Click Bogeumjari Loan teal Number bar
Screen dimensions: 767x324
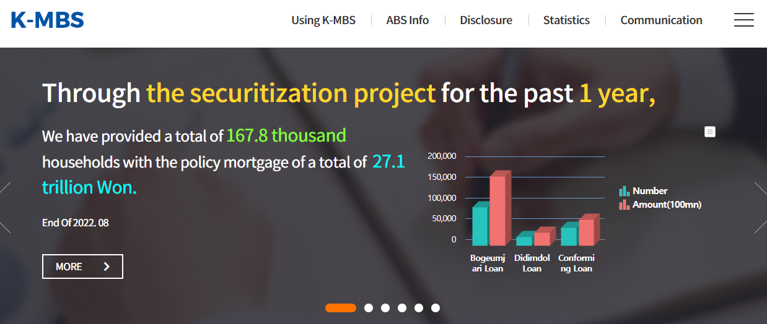pyautogui.click(x=480, y=226)
